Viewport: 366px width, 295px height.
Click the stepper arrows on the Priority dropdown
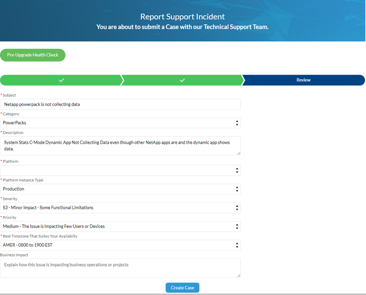point(237,226)
